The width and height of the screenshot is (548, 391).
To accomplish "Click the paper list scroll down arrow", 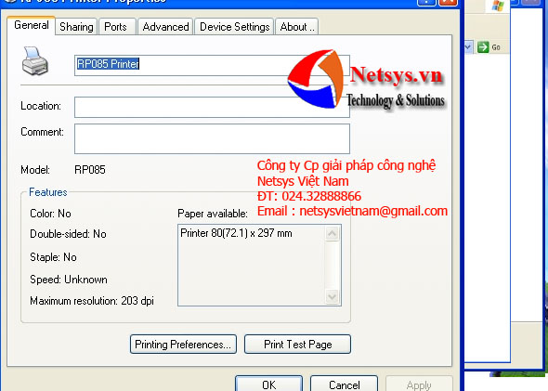I will (x=332, y=297).
